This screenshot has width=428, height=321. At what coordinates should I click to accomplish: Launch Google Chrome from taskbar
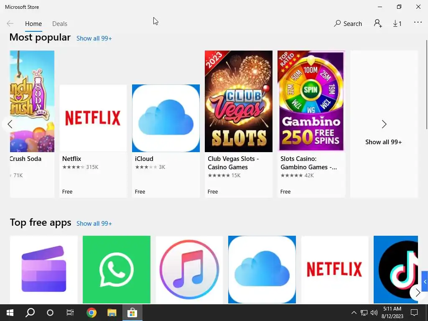pos(92,313)
